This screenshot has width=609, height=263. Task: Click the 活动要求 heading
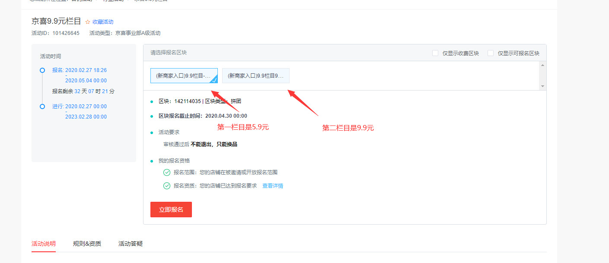pos(169,132)
